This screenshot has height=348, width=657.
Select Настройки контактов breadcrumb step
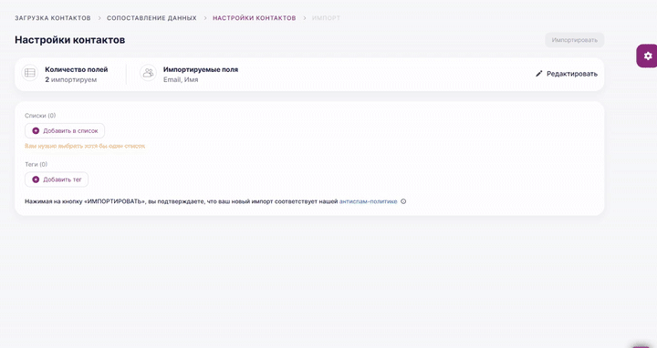(255, 18)
